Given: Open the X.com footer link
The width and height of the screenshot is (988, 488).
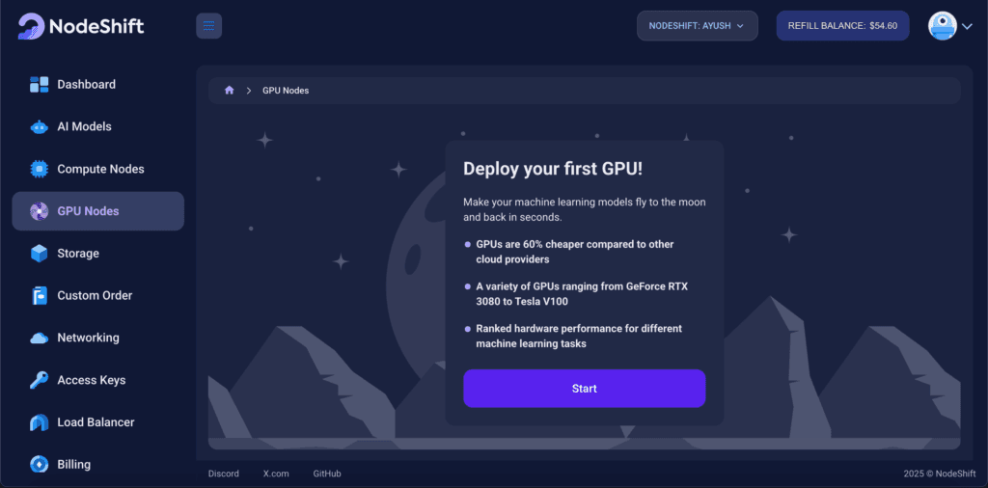Looking at the screenshot, I should click(x=276, y=474).
